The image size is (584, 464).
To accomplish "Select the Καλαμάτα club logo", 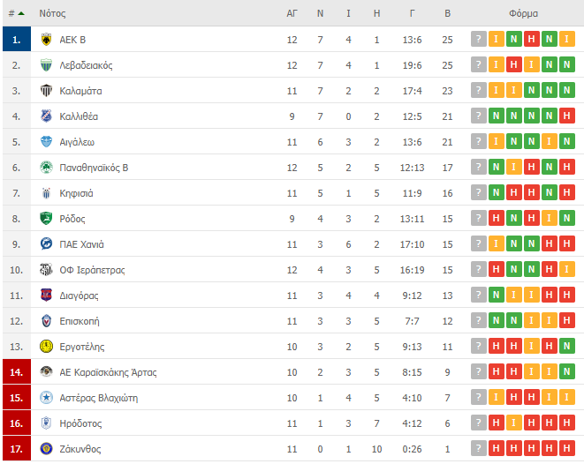I will tap(46, 90).
